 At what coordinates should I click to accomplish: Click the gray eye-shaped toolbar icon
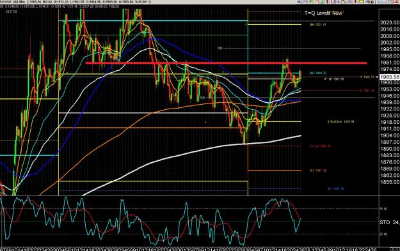click(x=299, y=1)
